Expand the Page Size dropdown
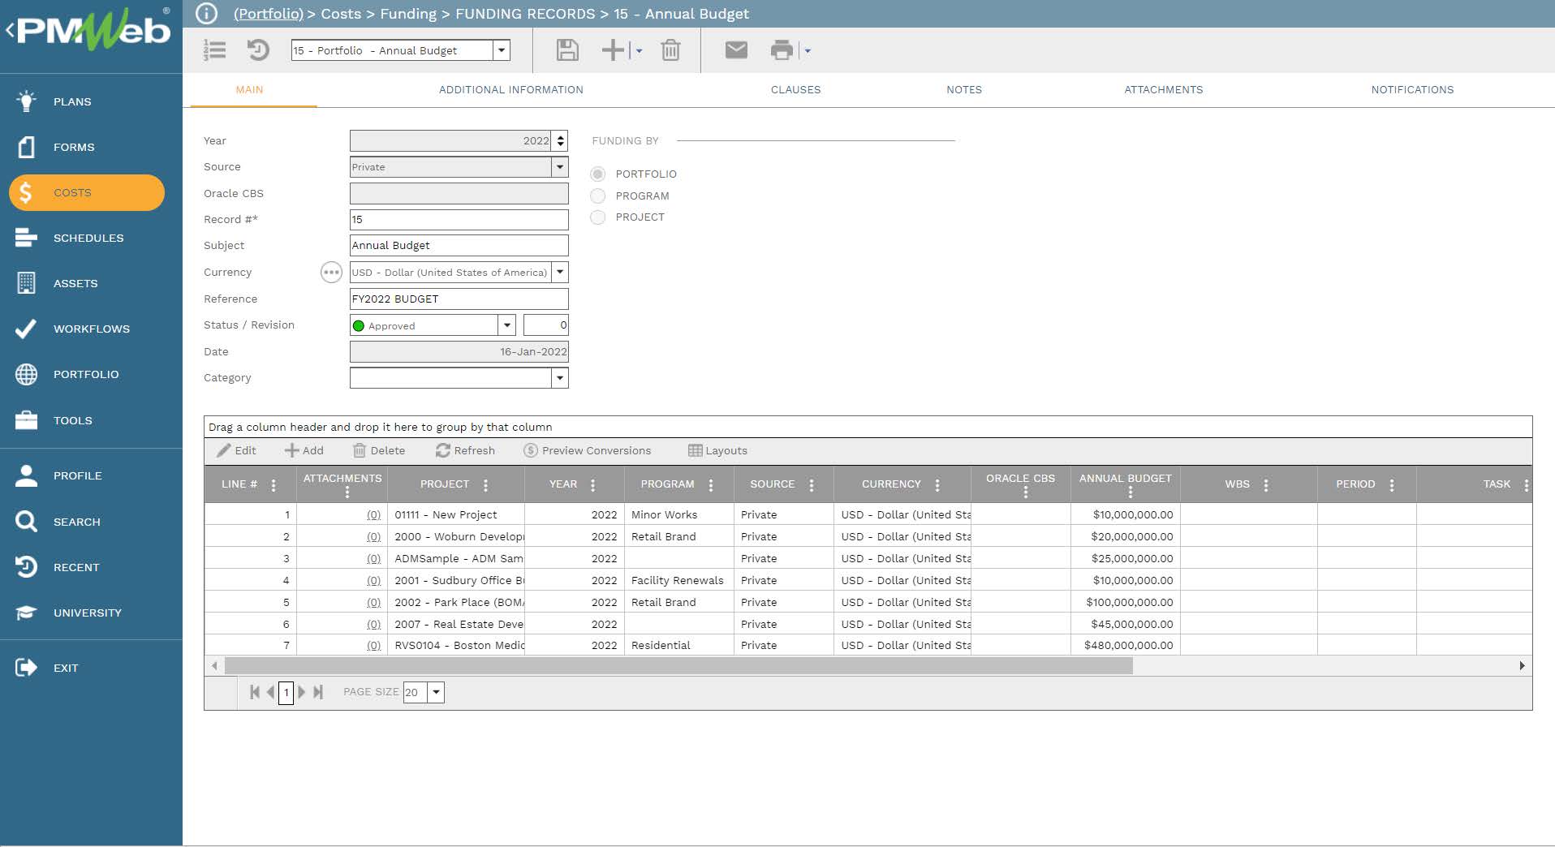This screenshot has width=1555, height=847. click(x=437, y=692)
